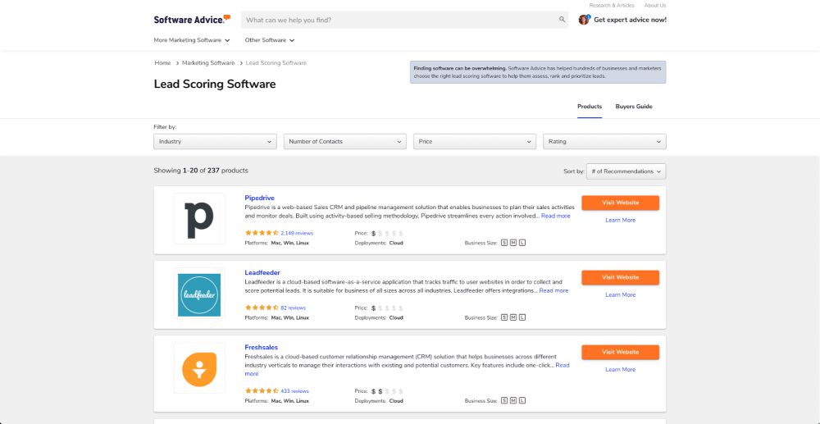Open the Freshsales product title
The image size is (820, 424).
[x=262, y=348]
